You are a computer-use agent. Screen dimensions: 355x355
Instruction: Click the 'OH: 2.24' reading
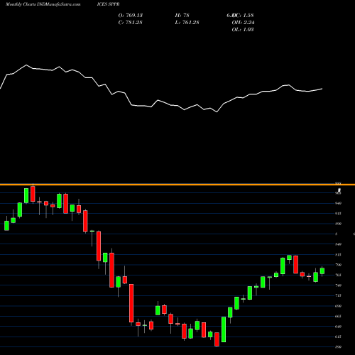click(243, 22)
